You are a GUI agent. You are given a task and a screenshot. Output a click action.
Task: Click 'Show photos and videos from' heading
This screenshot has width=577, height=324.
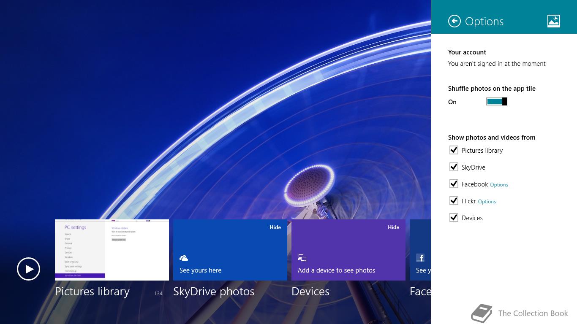pos(492,138)
